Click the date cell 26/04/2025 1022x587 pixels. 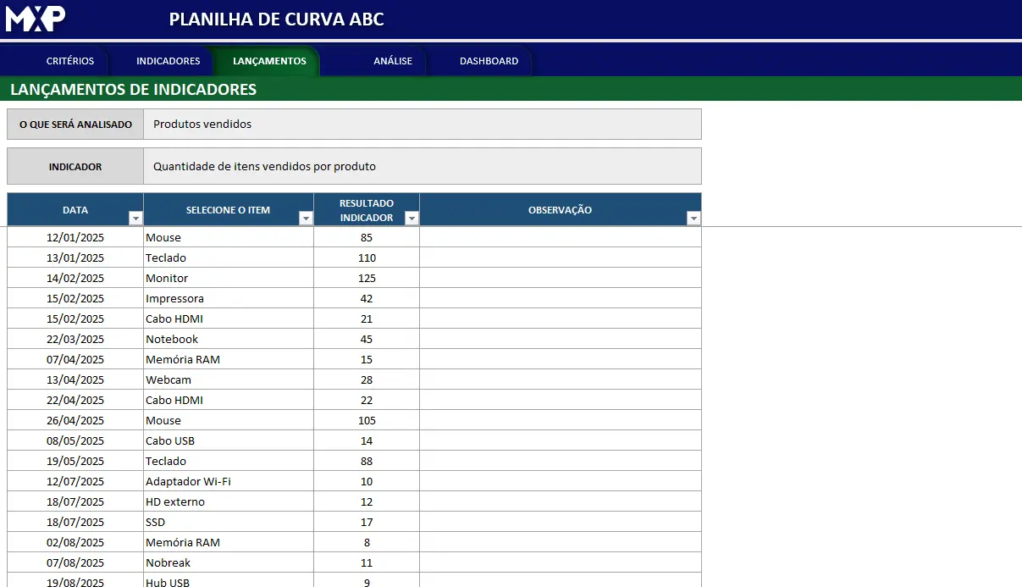coord(75,420)
